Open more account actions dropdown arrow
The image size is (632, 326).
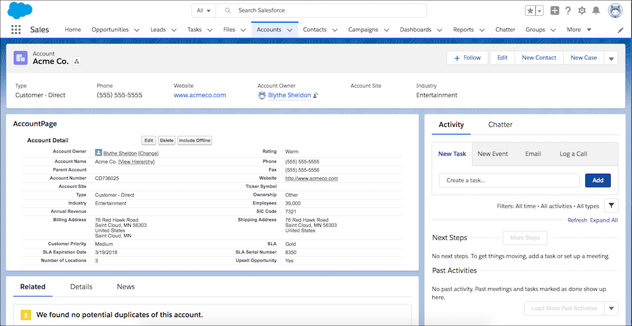coord(611,58)
